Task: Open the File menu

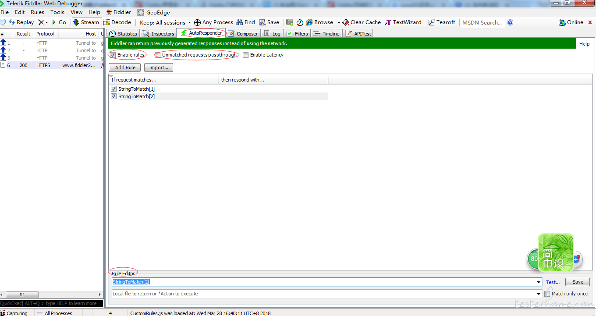Action: (x=5, y=12)
